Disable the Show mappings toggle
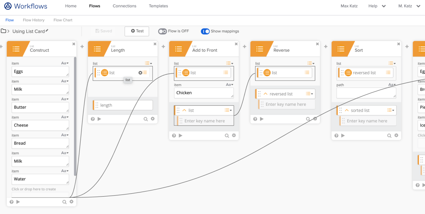The image size is (425, 214). pyautogui.click(x=205, y=31)
